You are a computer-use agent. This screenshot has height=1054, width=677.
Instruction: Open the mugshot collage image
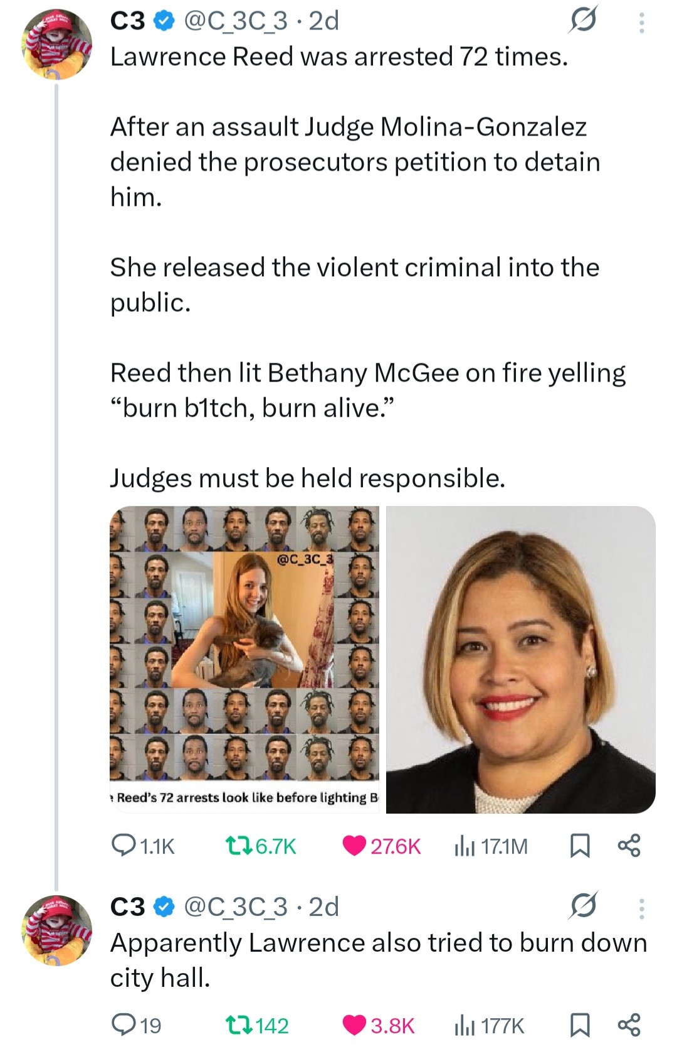click(x=244, y=659)
